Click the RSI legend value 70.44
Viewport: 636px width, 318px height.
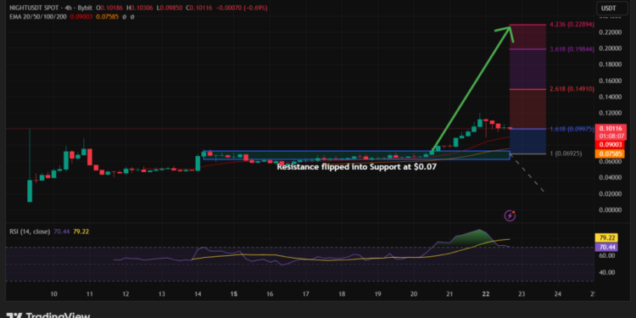61,232
